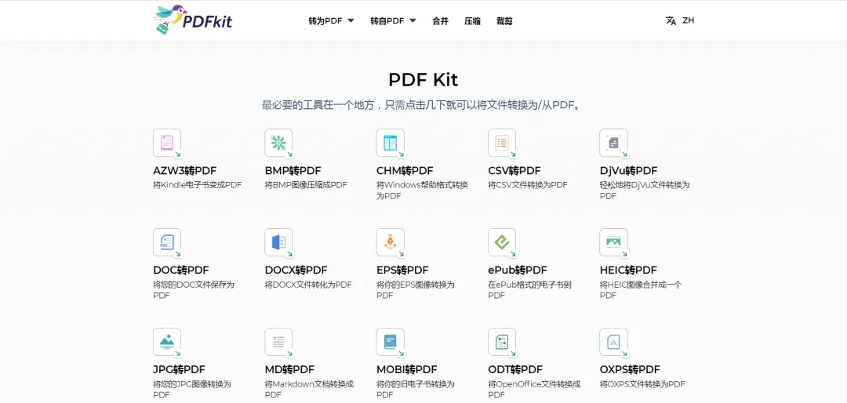The width and height of the screenshot is (847, 403).
Task: Open the ZH language selector
Action: (689, 20)
